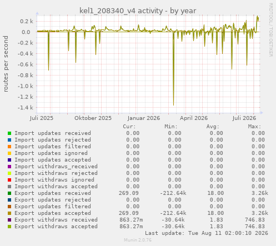The width and height of the screenshot is (276, 246).
Task: Click the 'Import updates filtered' legend label
Action: coord(53,147)
